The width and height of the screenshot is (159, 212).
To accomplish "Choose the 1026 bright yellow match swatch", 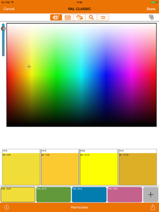I will pyautogui.click(x=99, y=167).
